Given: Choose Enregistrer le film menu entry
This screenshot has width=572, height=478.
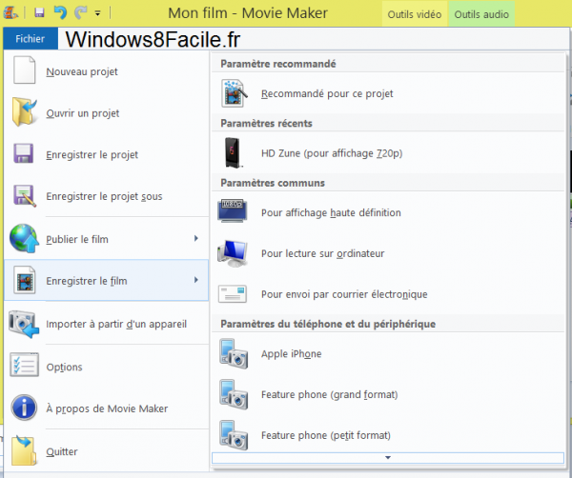Looking at the screenshot, I should pyautogui.click(x=106, y=280).
